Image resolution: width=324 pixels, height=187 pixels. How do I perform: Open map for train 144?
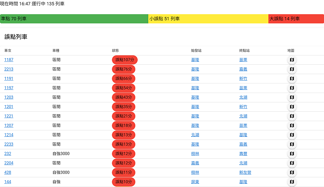point(292,182)
